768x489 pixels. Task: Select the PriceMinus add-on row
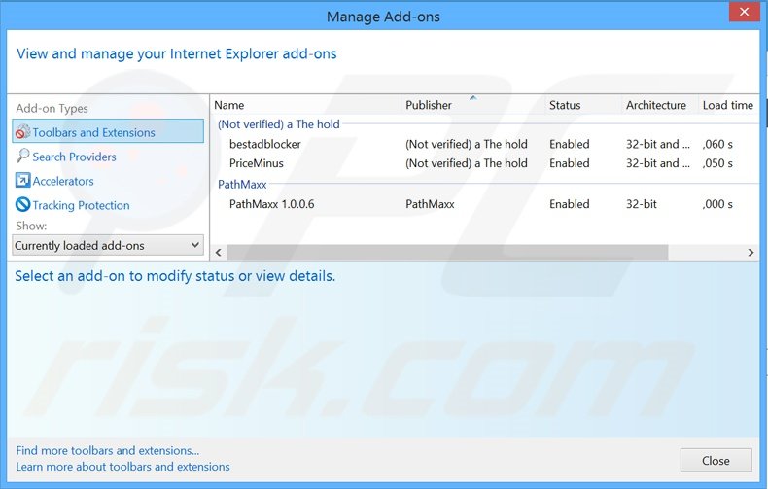click(x=485, y=163)
